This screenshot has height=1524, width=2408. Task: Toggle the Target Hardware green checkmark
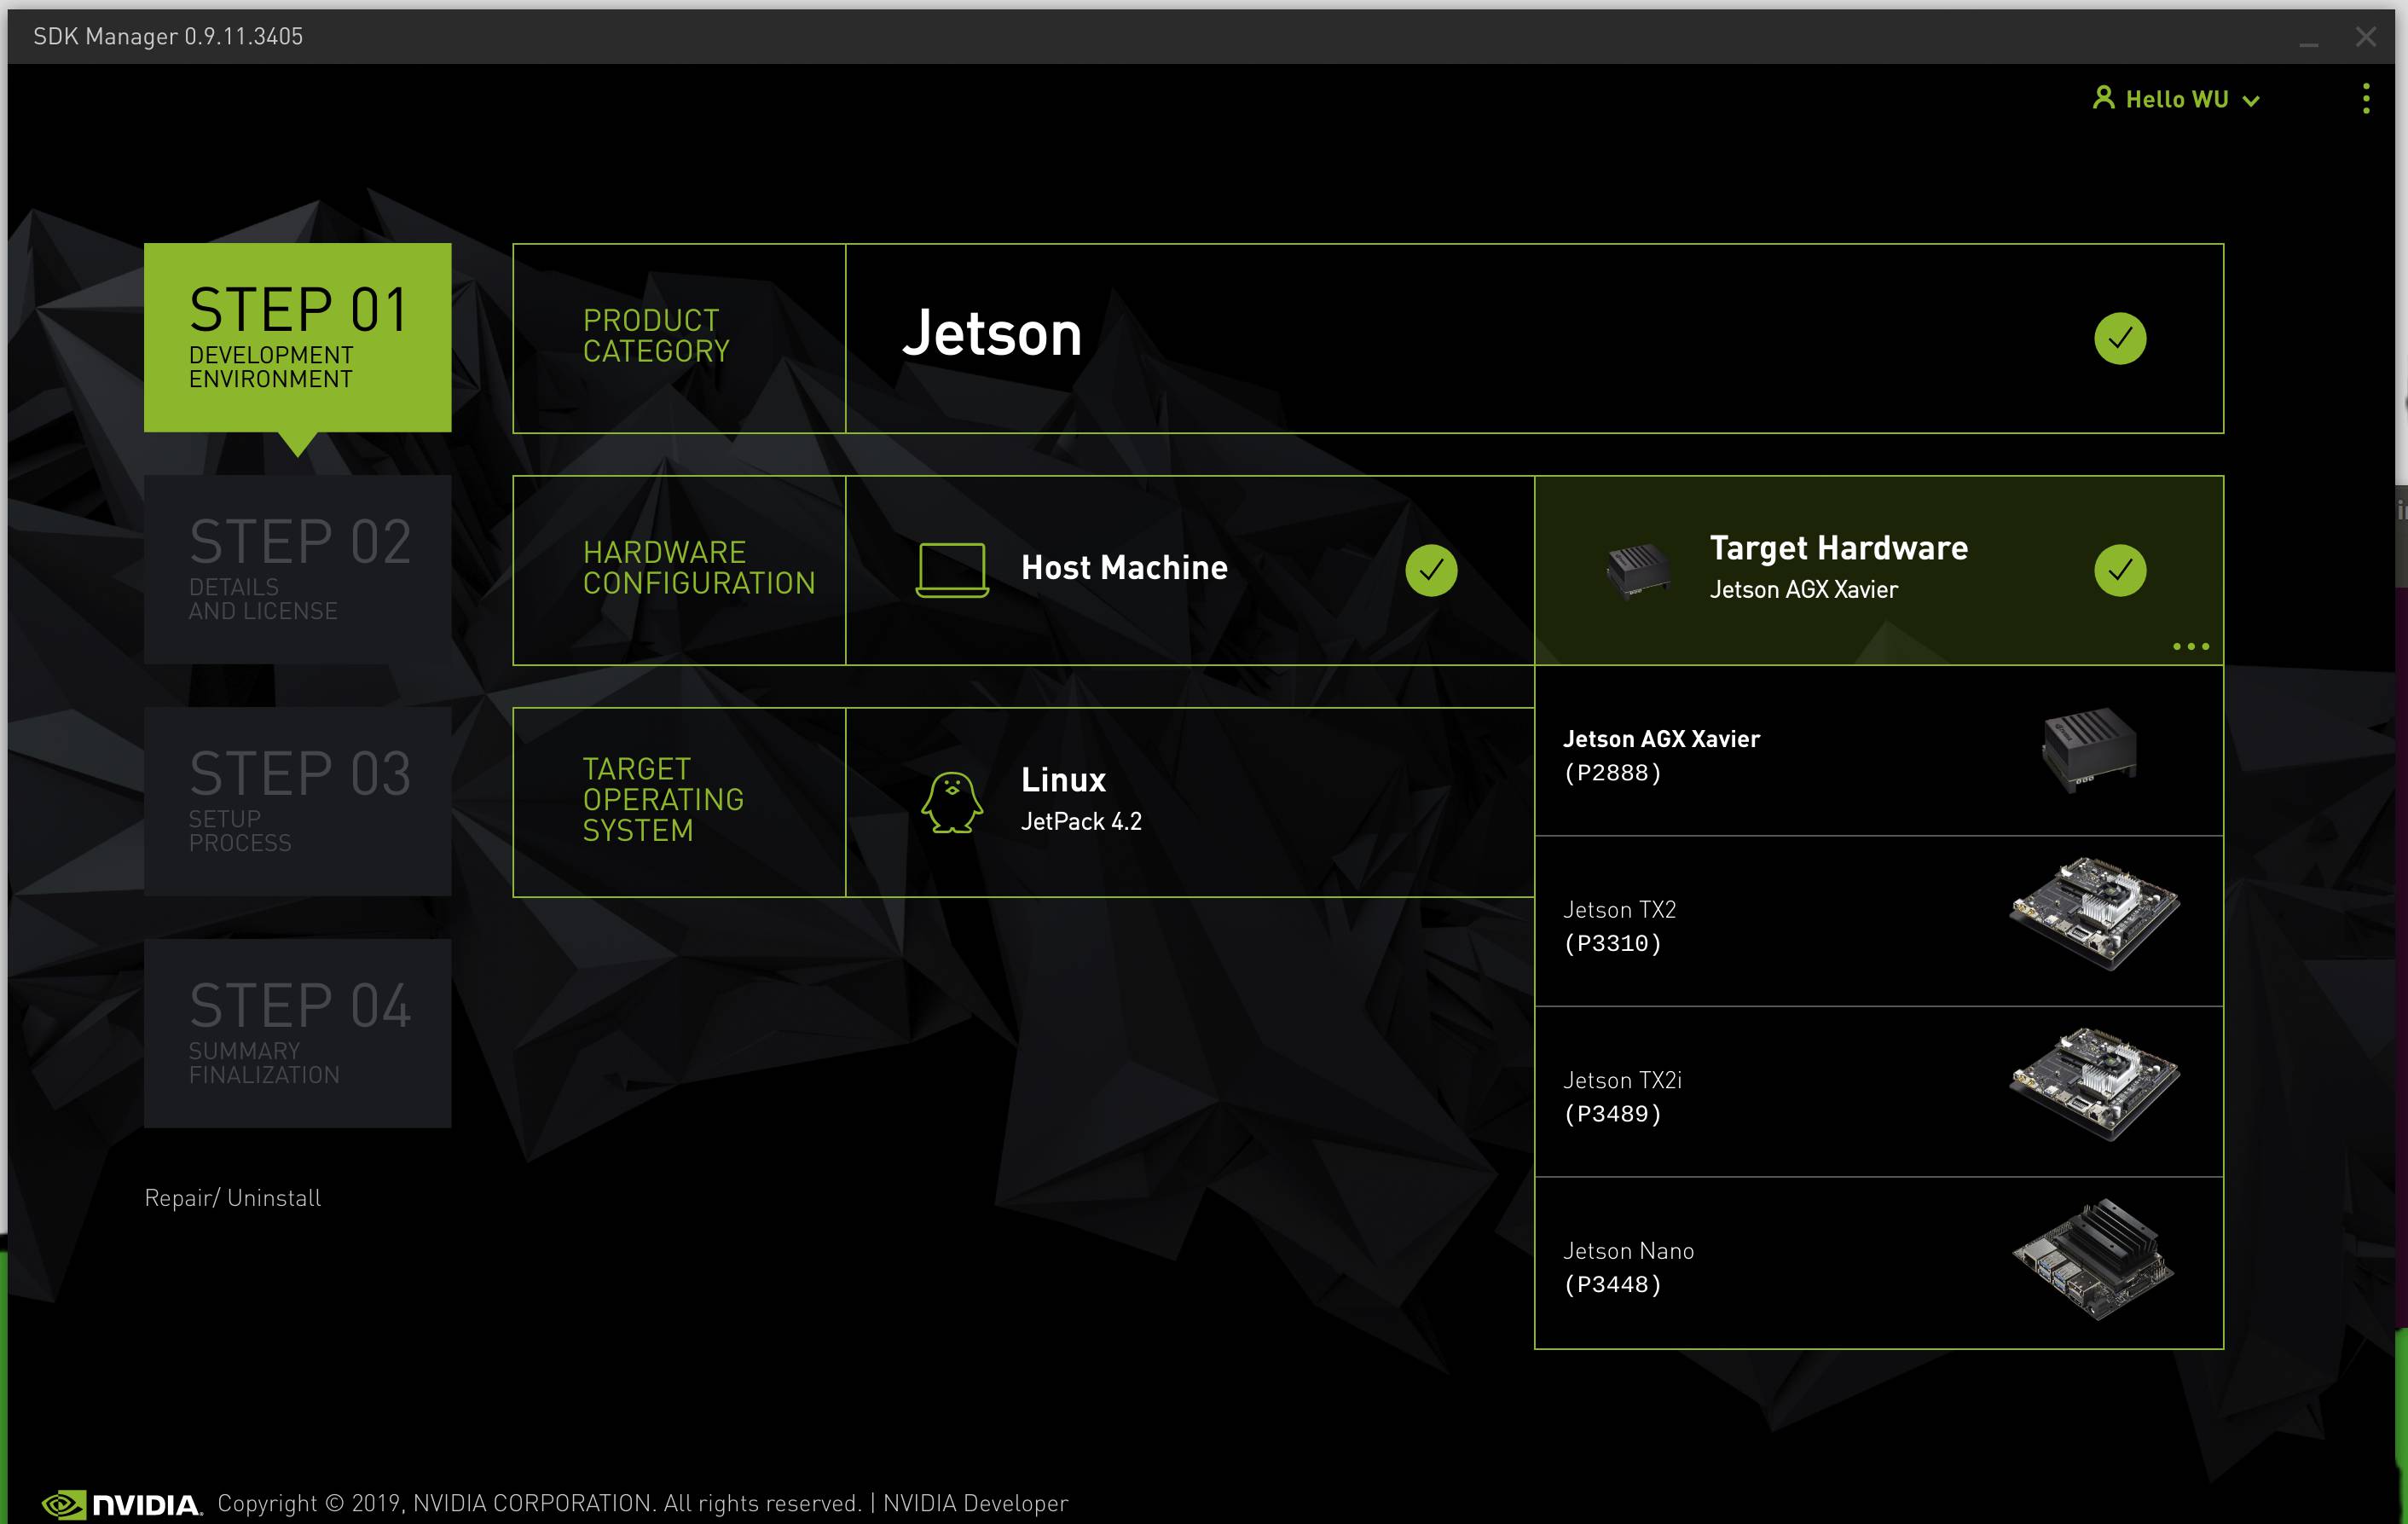click(x=2120, y=570)
